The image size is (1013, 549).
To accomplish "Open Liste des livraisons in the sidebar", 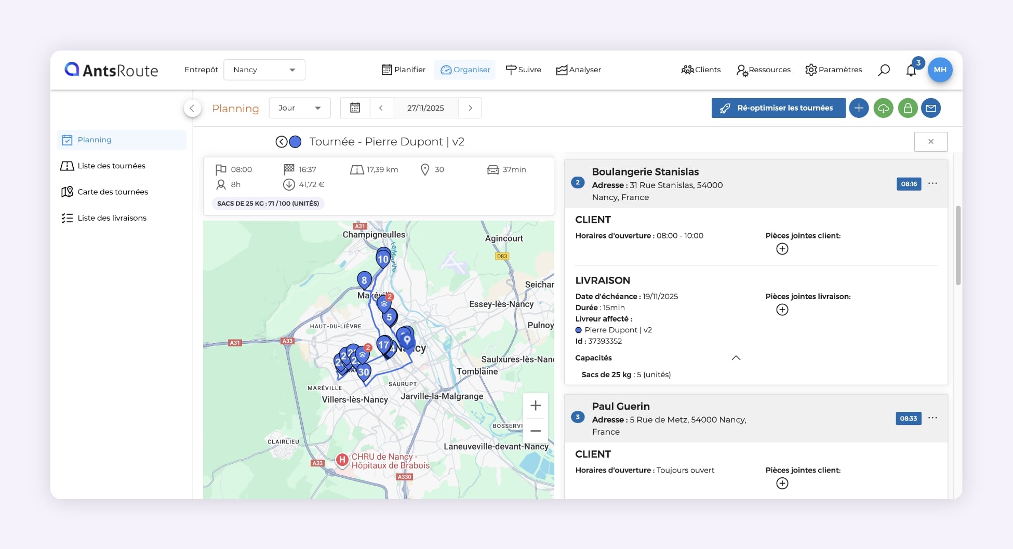I will [112, 218].
